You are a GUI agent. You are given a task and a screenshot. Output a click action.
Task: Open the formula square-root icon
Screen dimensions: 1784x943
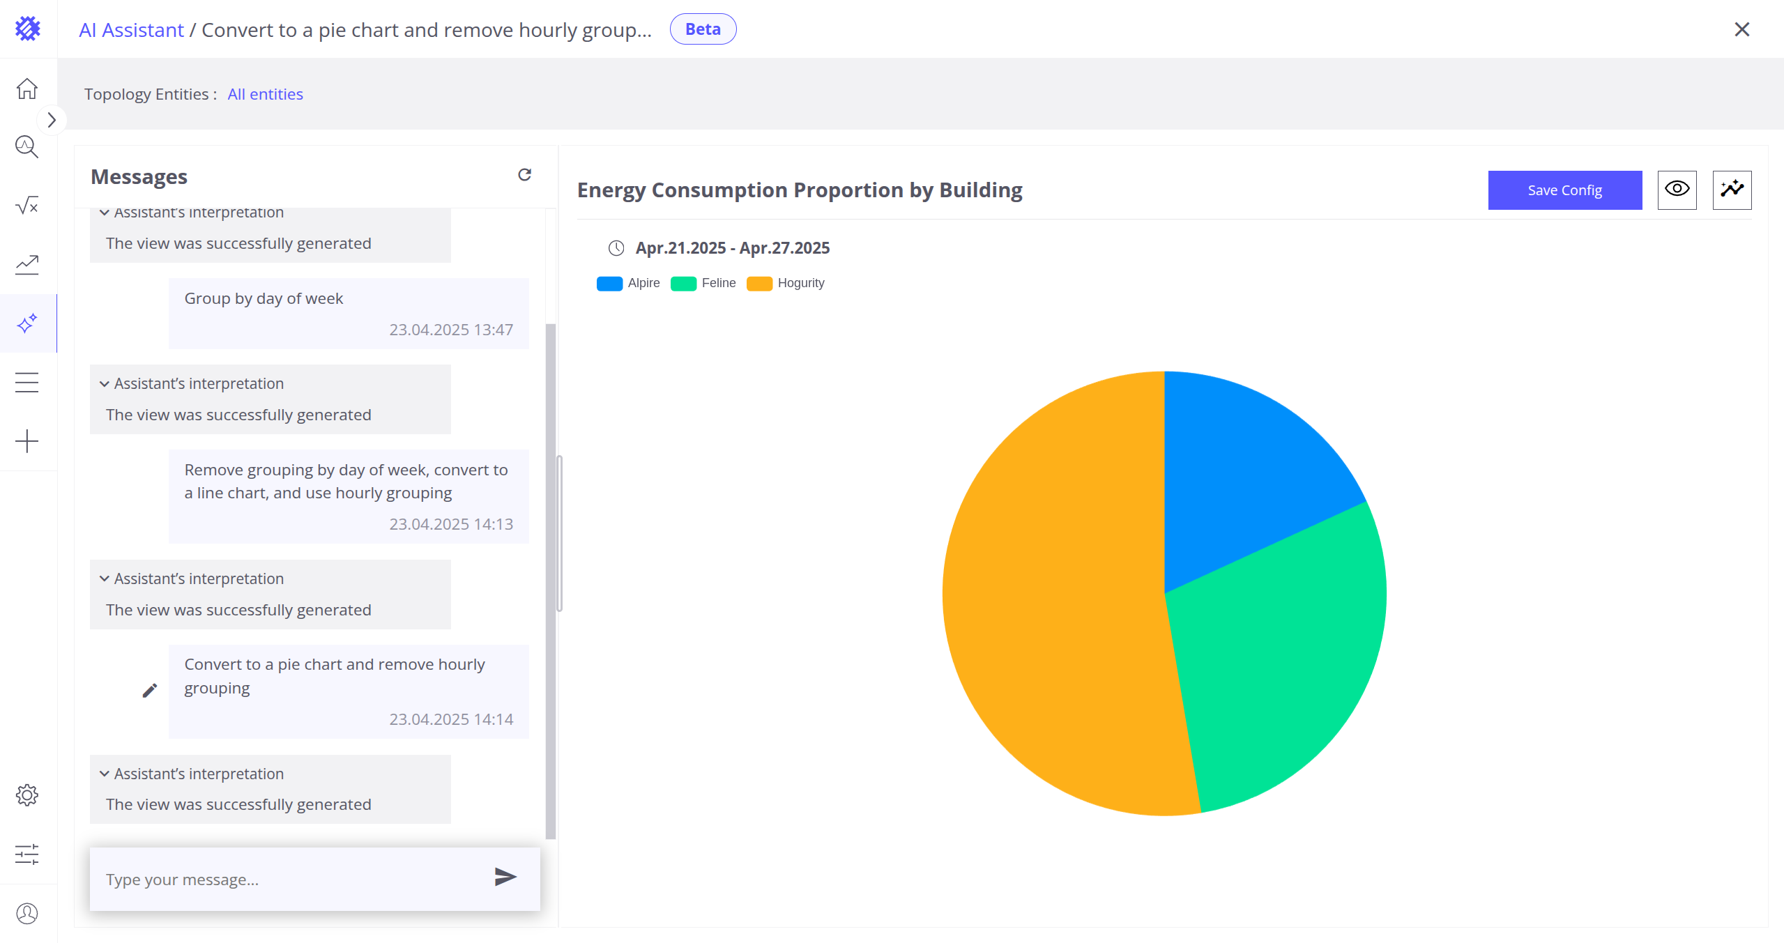click(x=27, y=206)
